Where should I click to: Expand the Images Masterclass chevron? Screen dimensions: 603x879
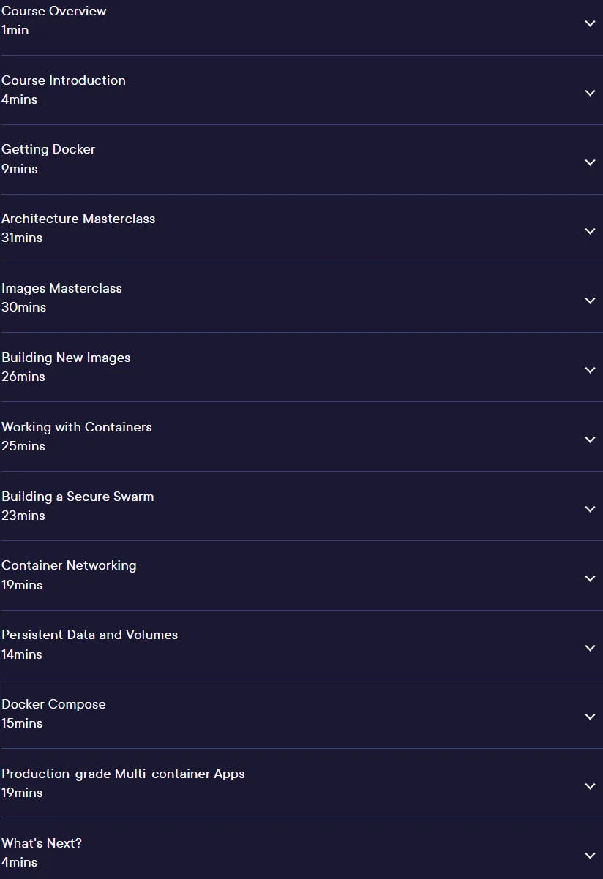[x=590, y=301]
